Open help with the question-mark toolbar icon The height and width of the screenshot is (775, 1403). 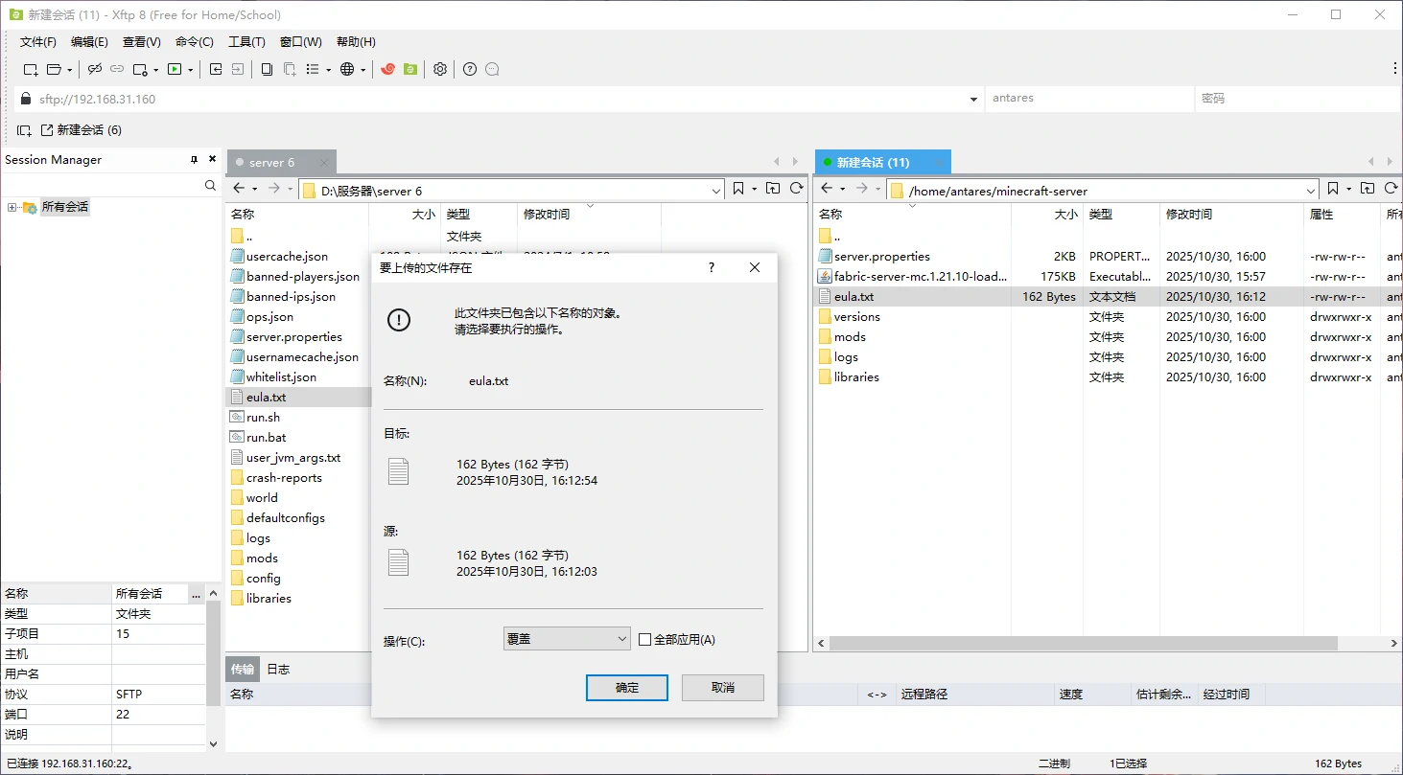pos(470,69)
